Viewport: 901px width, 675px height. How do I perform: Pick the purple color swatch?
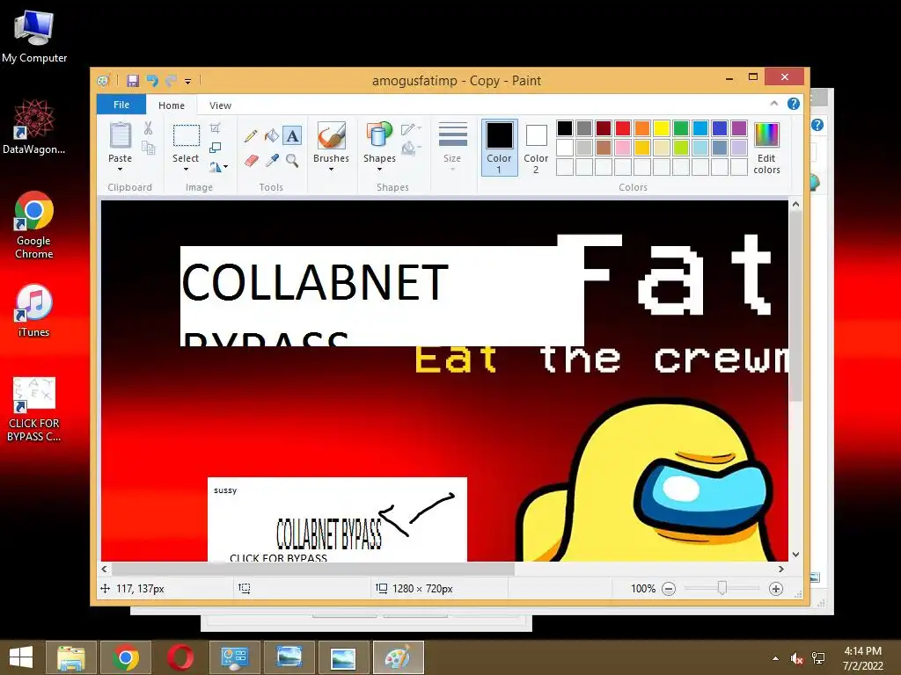pyautogui.click(x=738, y=128)
